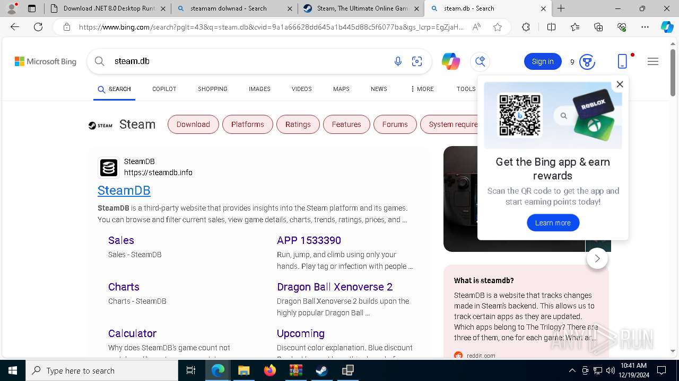Open the TOOLS search options

coord(466,89)
